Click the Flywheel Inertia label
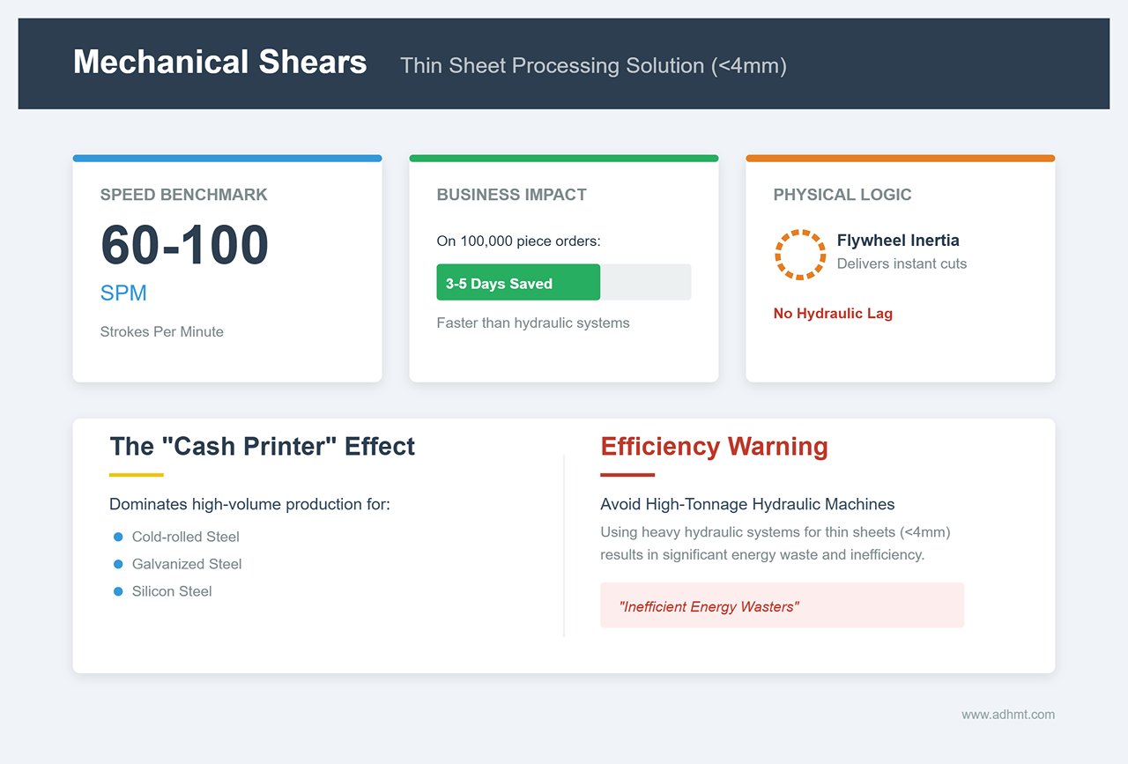This screenshot has width=1128, height=764. point(898,241)
